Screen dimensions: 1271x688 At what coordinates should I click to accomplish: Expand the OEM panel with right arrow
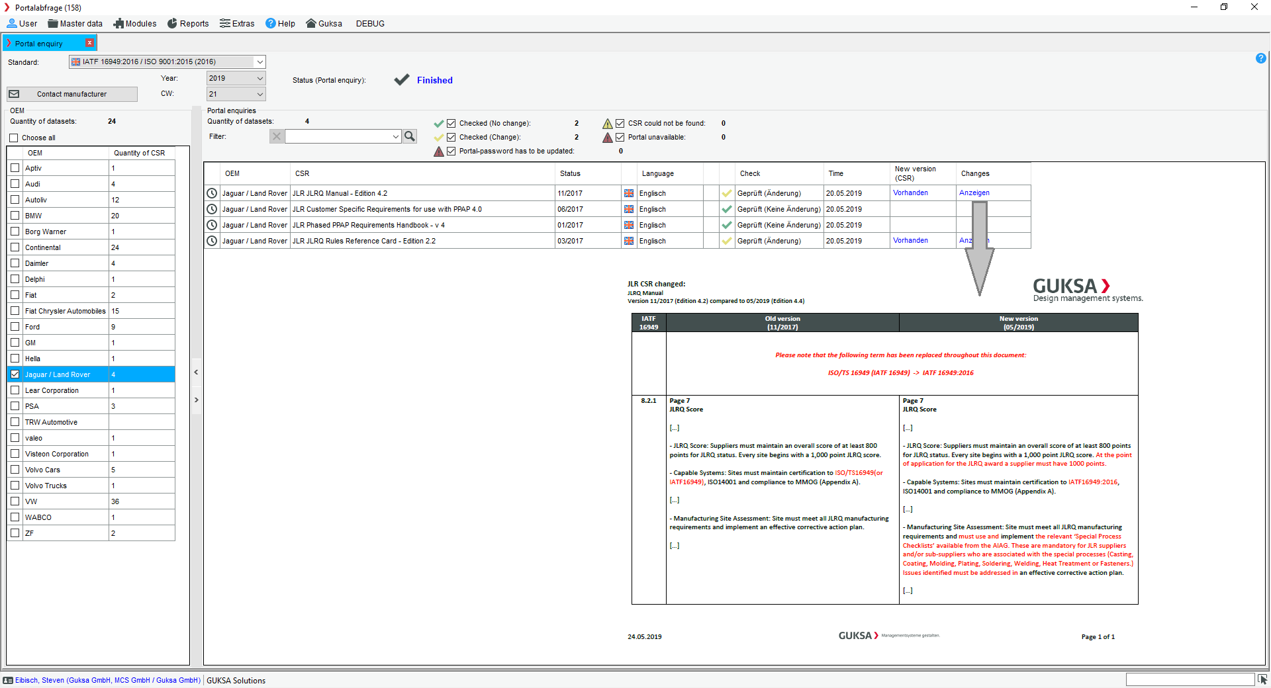pos(196,400)
